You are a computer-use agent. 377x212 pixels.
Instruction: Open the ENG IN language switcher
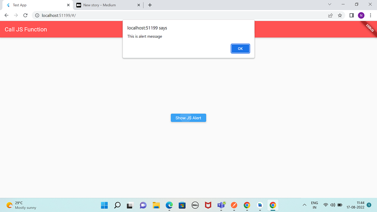click(x=314, y=205)
